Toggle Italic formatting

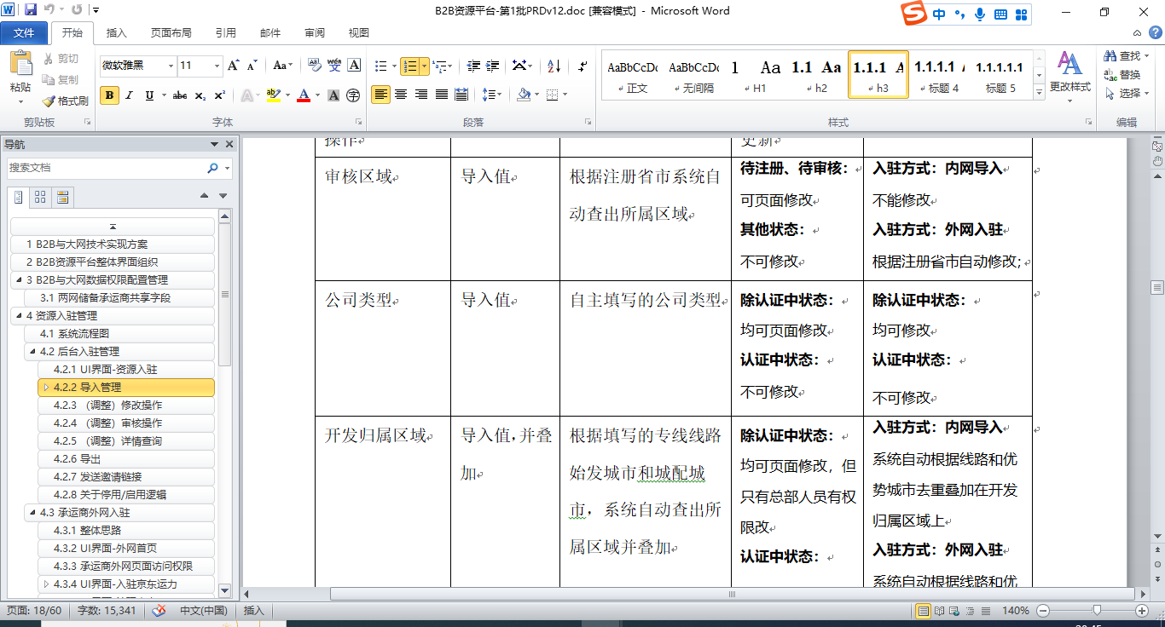coord(130,95)
